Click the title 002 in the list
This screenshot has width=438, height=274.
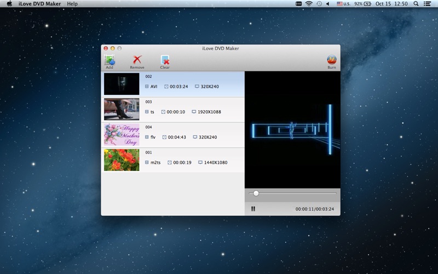(x=148, y=76)
